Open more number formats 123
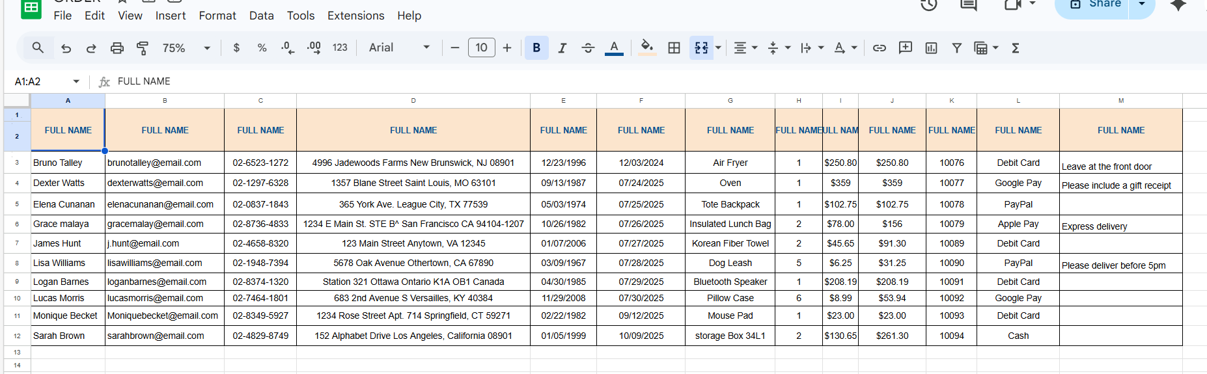 coord(340,47)
